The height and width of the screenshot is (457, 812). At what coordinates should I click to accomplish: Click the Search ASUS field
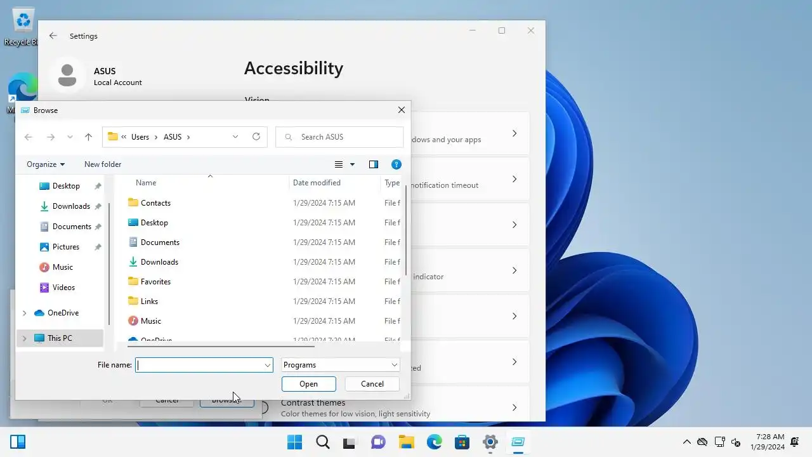coord(339,137)
